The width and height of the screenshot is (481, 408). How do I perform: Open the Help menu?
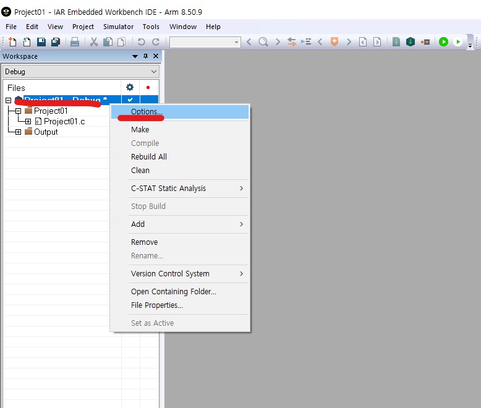point(213,27)
